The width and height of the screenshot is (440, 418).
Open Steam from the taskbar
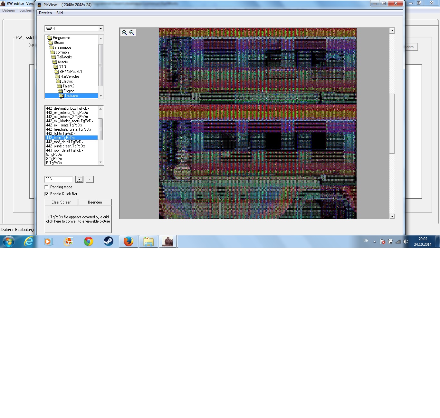(x=108, y=241)
